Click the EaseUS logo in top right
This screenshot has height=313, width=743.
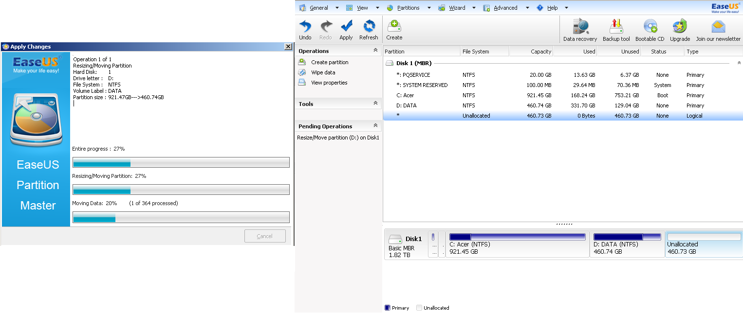[725, 8]
